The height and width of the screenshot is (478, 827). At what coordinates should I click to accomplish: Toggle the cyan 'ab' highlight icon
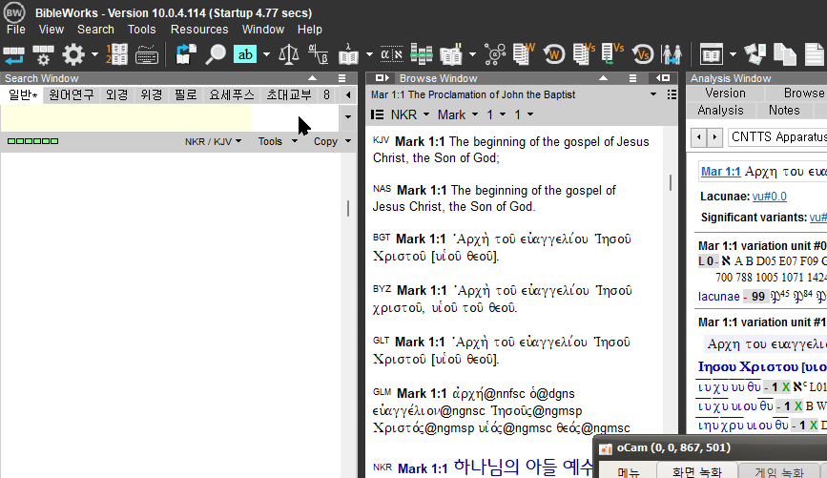[x=245, y=54]
